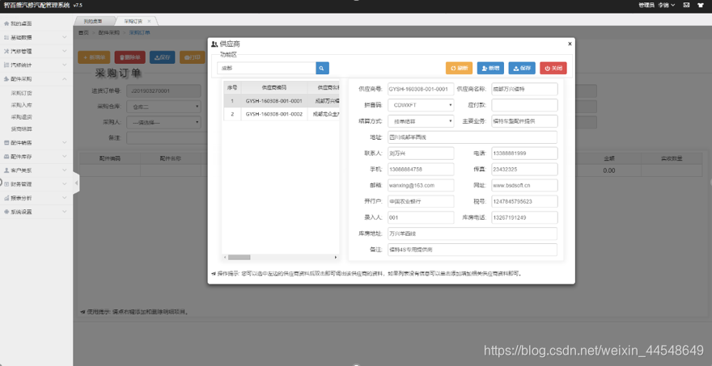Click the 保存 button on the order page

pyautogui.click(x=162, y=57)
